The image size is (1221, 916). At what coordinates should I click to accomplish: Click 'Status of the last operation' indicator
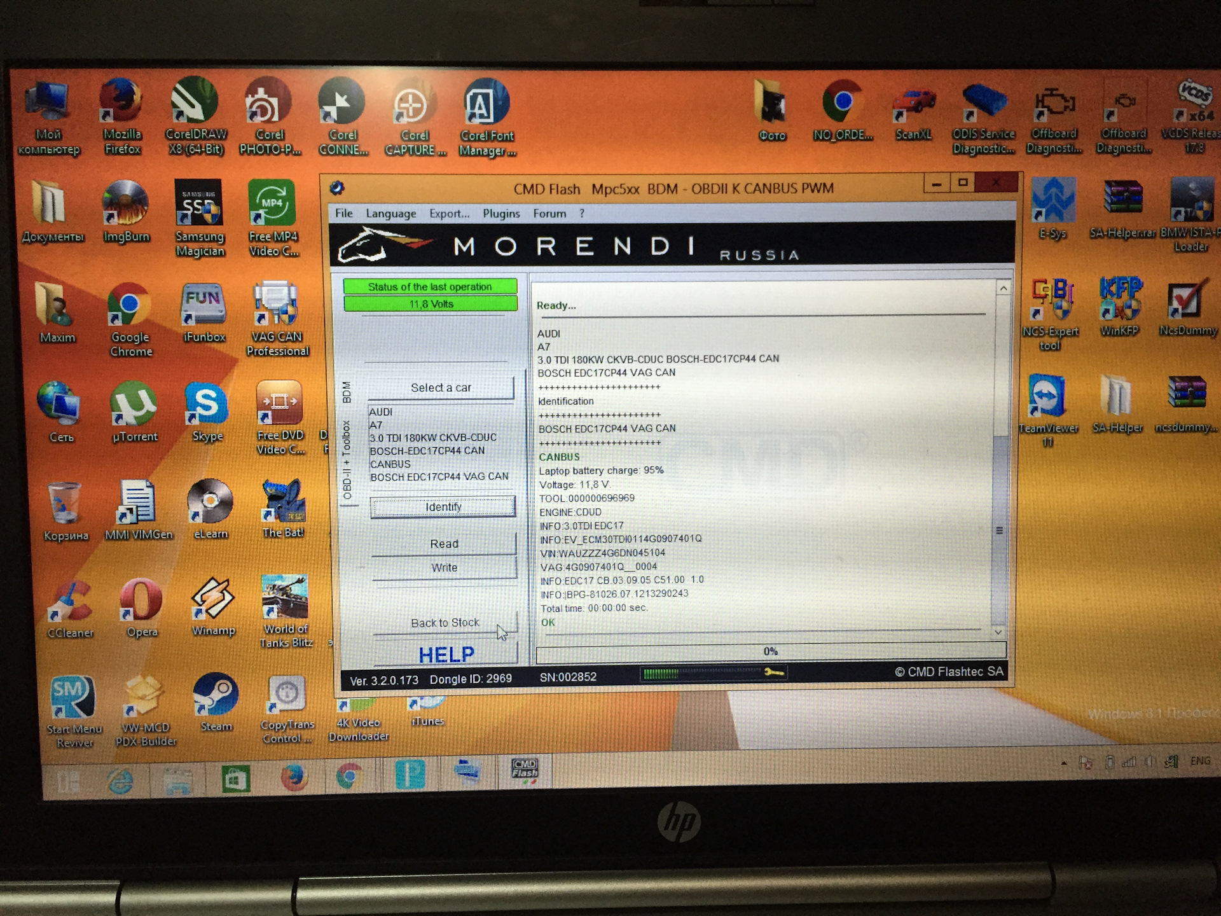click(430, 287)
